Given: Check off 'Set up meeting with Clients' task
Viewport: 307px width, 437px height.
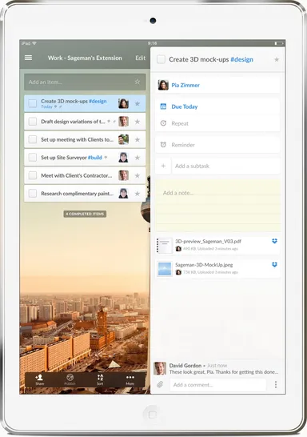Looking at the screenshot, I should 33,139.
